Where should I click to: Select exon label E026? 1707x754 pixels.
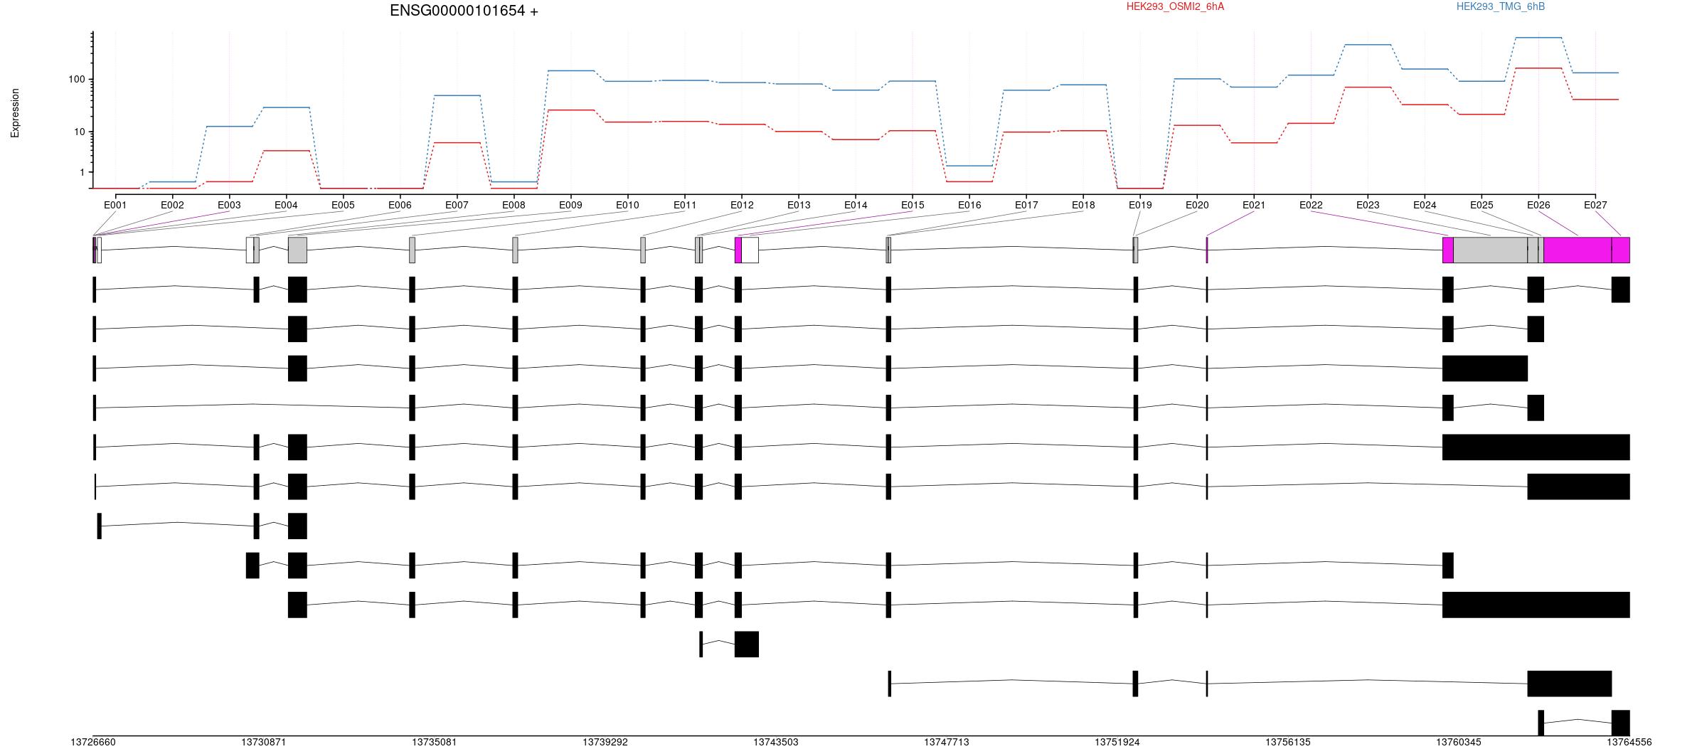coord(1538,205)
